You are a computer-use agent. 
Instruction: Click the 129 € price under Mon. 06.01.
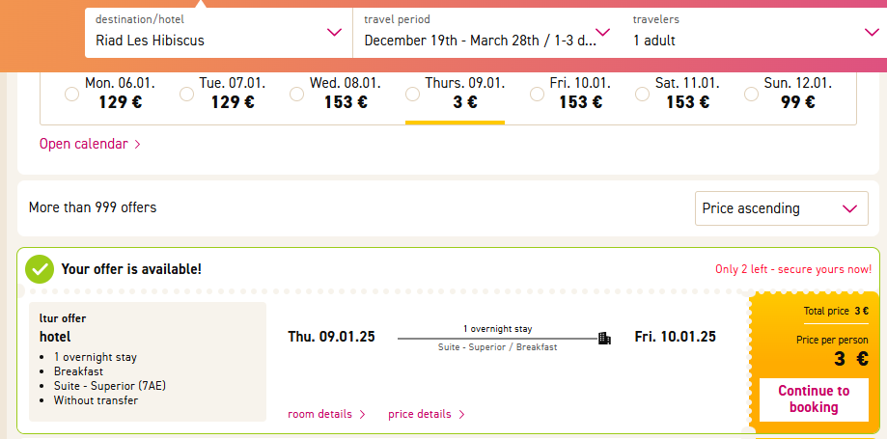(x=120, y=102)
